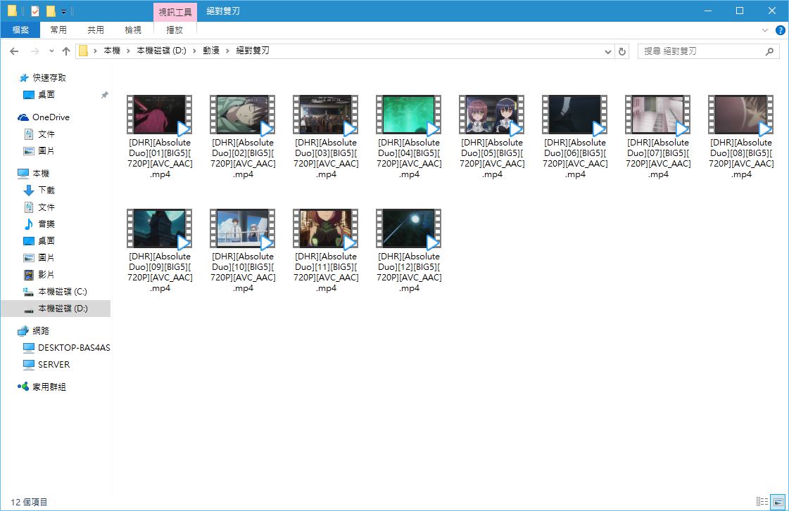Click 本機磁碟 (D:) in address breadcrumb
789x511 pixels.
161,51
